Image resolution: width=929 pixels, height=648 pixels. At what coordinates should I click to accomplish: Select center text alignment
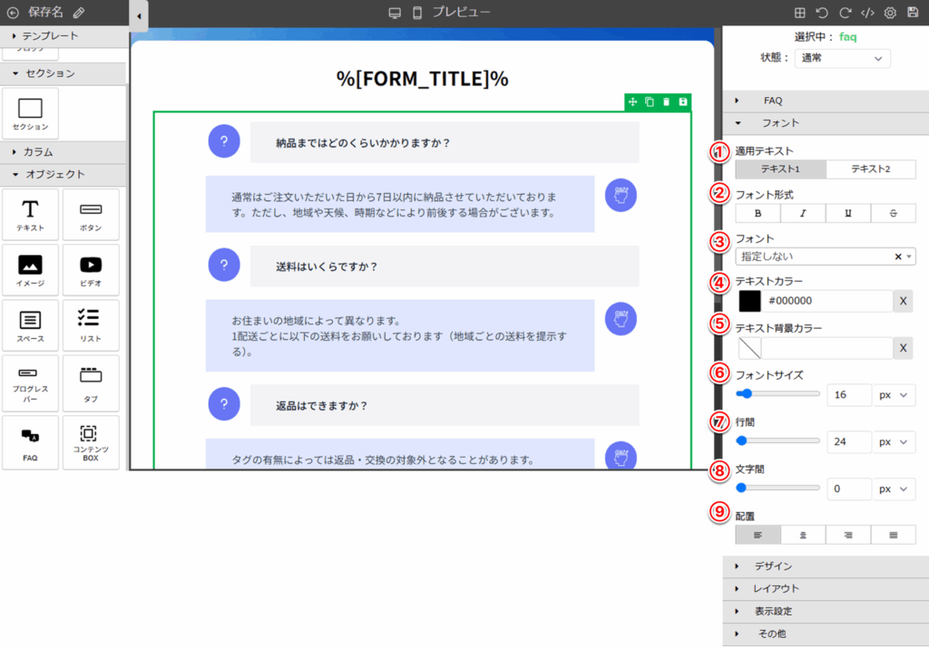coord(803,535)
